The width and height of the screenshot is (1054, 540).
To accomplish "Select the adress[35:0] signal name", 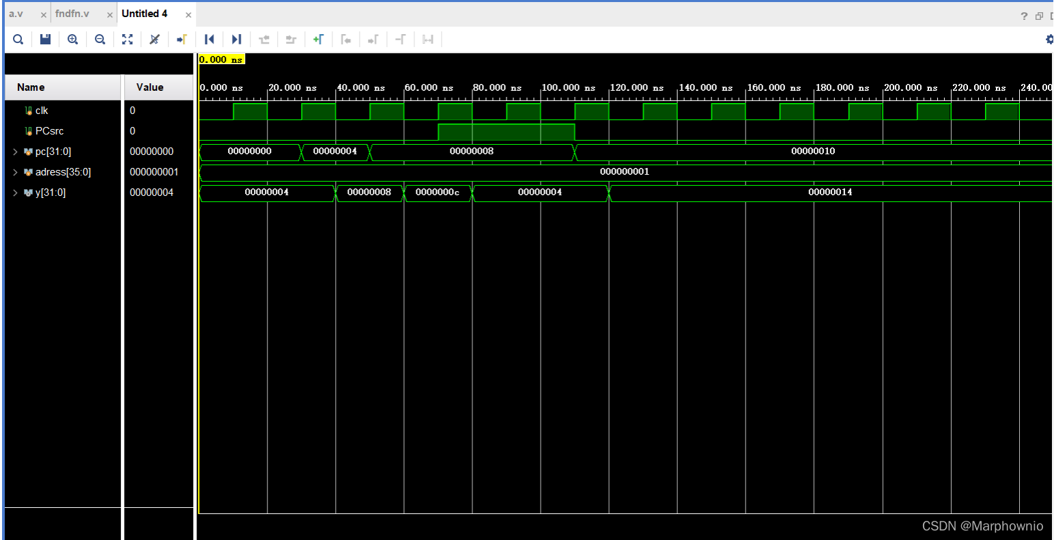I will click(x=63, y=172).
